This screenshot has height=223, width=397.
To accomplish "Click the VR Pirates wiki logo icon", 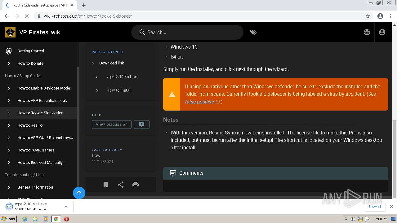I will 10,32.
